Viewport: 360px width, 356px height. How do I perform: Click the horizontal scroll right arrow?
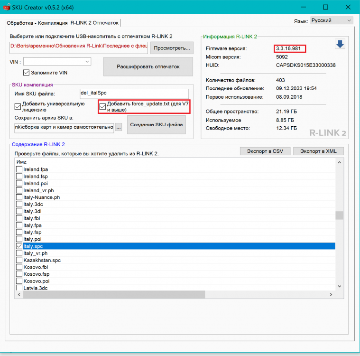331,294
